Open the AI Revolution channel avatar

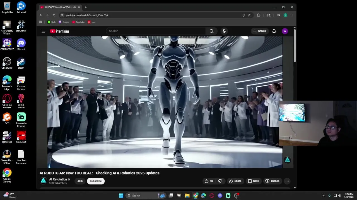pyautogui.click(x=43, y=181)
